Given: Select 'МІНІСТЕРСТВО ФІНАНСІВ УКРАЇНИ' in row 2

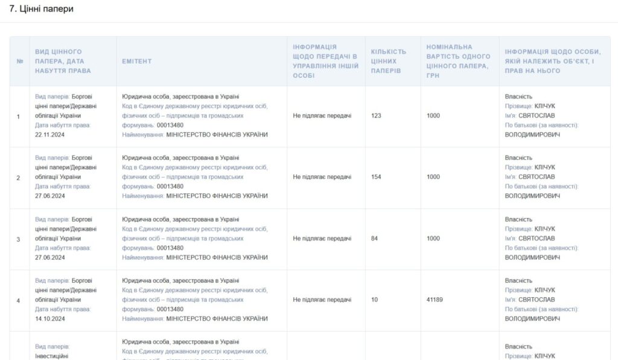Looking at the screenshot, I should pos(217,196).
